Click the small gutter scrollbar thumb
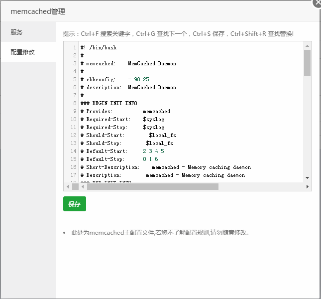This screenshot has width=321, height=299. (75, 186)
